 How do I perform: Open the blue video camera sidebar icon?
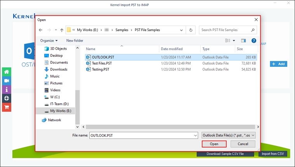(x=7, y=80)
